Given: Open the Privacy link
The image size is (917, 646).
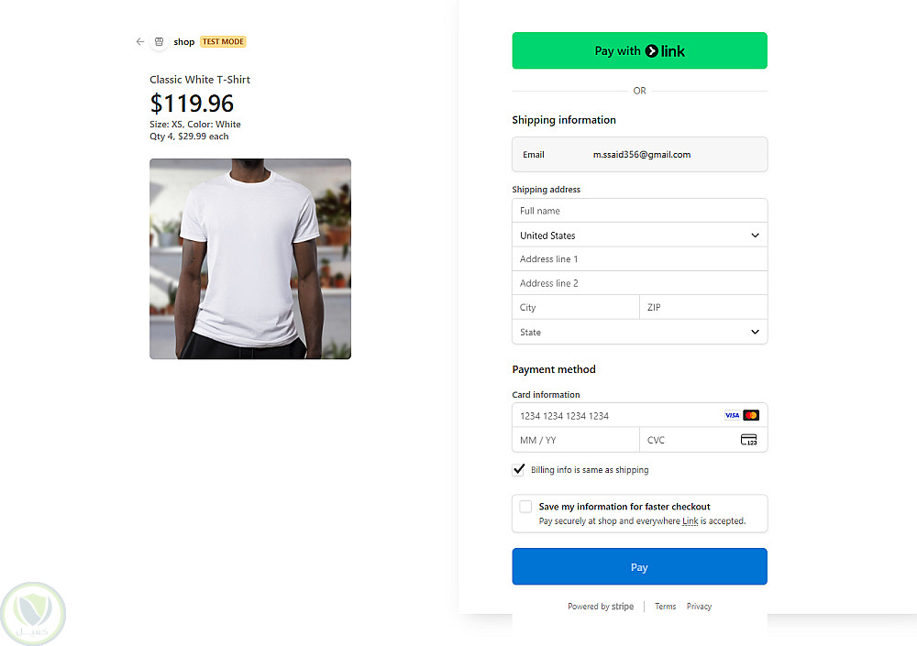Looking at the screenshot, I should pos(699,607).
